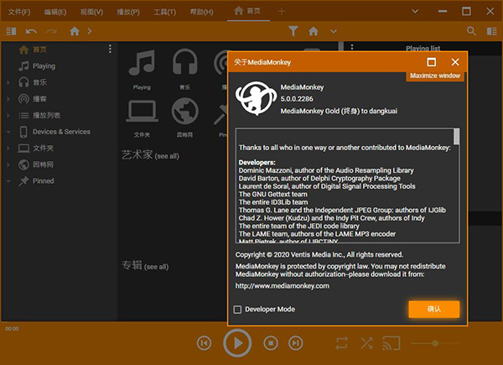Viewport: 503px width, 365px height.
Task: Open the mediamonkey.com link
Action: [282, 286]
